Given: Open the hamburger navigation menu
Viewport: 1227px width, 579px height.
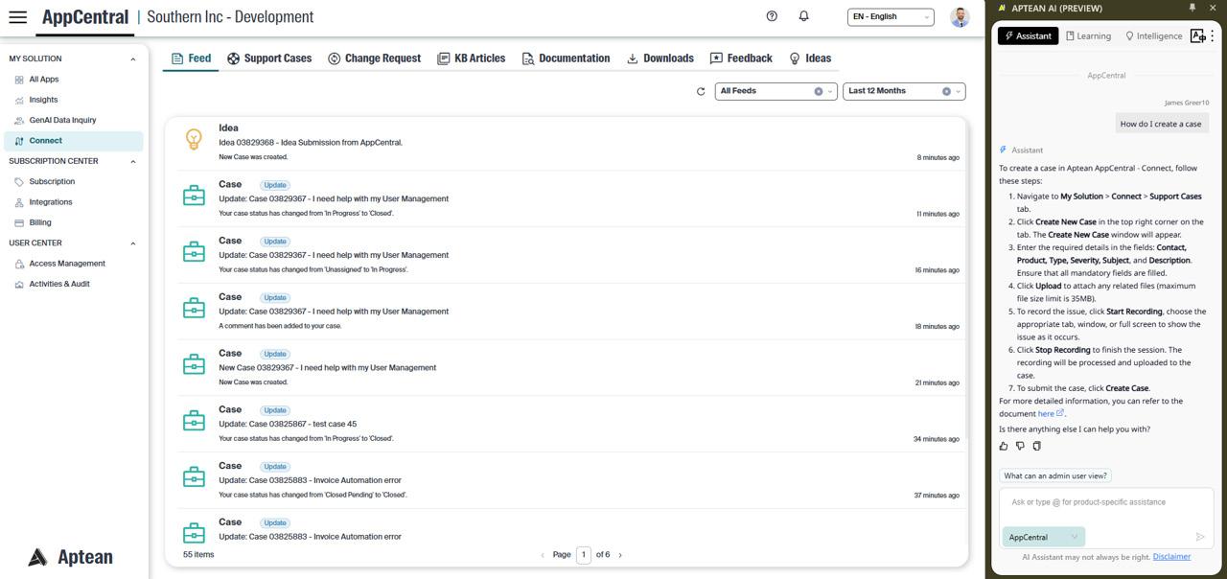Looking at the screenshot, I should (17, 17).
